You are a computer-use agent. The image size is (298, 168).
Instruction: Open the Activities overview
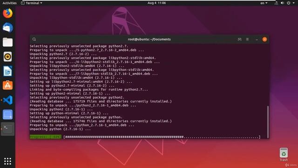coord(9,3)
